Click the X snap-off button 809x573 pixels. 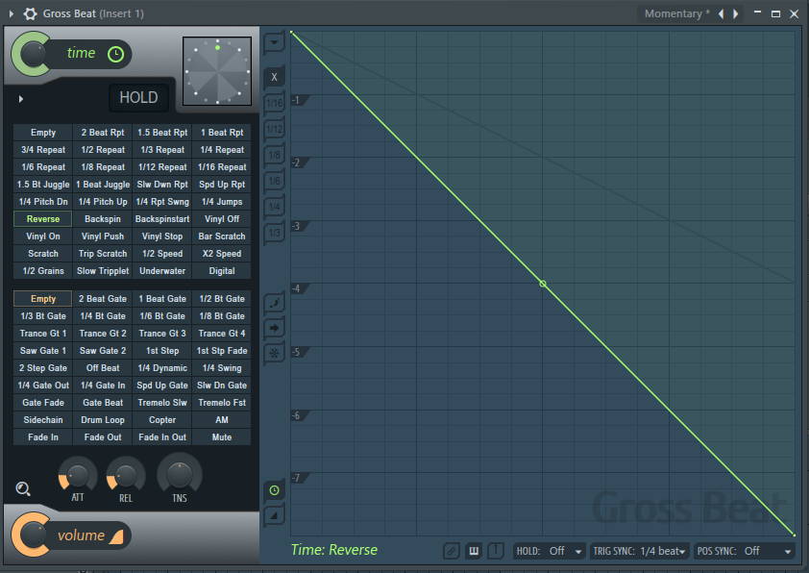pos(274,77)
